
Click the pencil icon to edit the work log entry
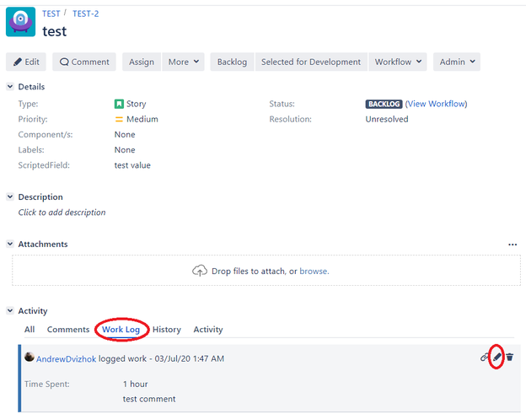(x=497, y=357)
